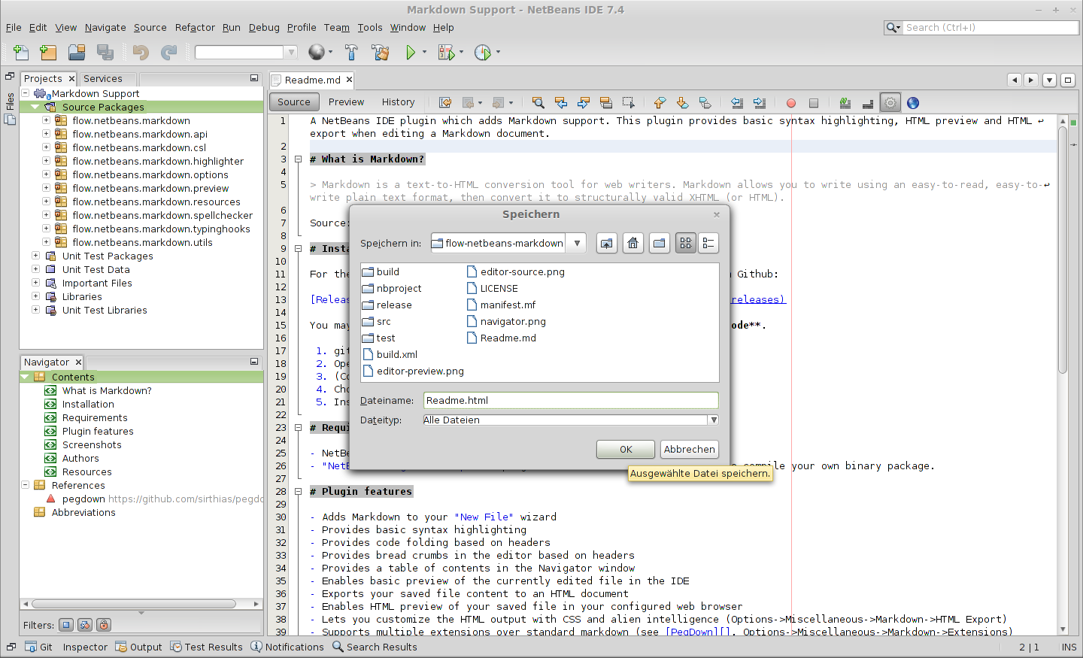Click the pressed gear icon in editor toolbar
This screenshot has width=1083, height=658.
(x=890, y=103)
